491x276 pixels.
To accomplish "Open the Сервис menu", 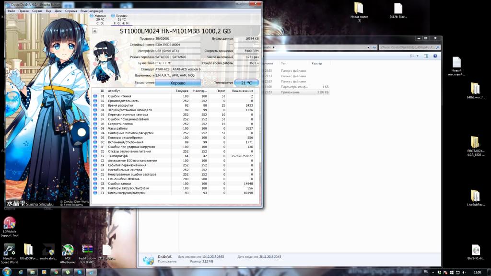I will pyautogui.click(x=37, y=11).
